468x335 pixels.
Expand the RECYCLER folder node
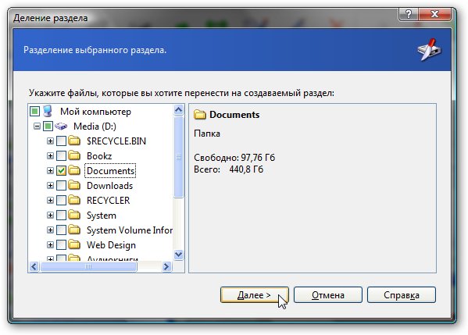[x=50, y=200]
